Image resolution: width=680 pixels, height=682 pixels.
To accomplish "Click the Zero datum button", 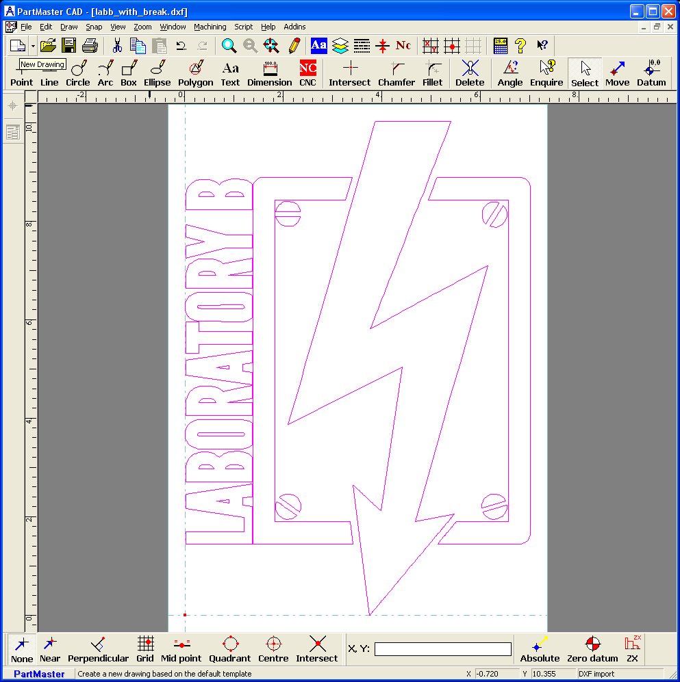I will (x=592, y=649).
